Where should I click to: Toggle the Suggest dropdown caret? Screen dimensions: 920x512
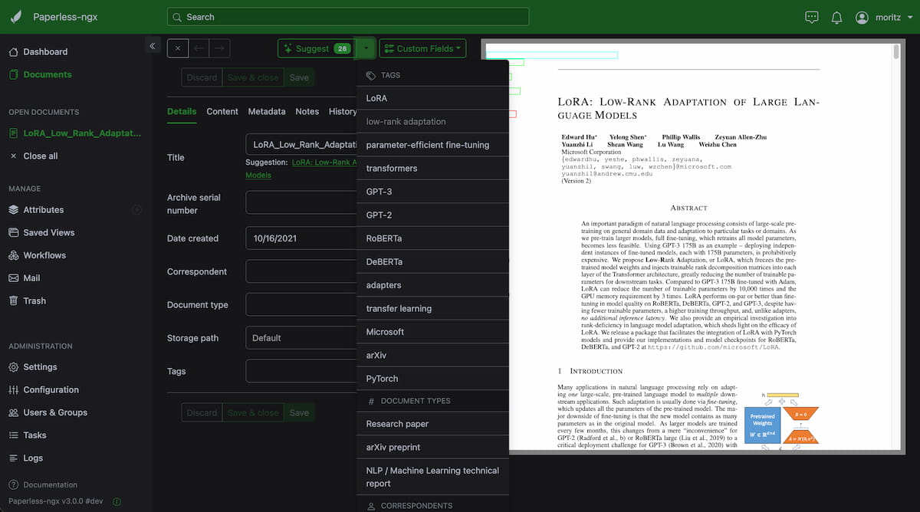click(x=366, y=48)
